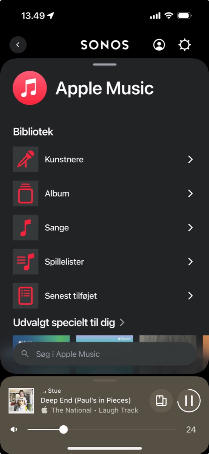This screenshot has width=209, height=454.
Task: Select the Sange music note icon
Action: click(x=26, y=227)
